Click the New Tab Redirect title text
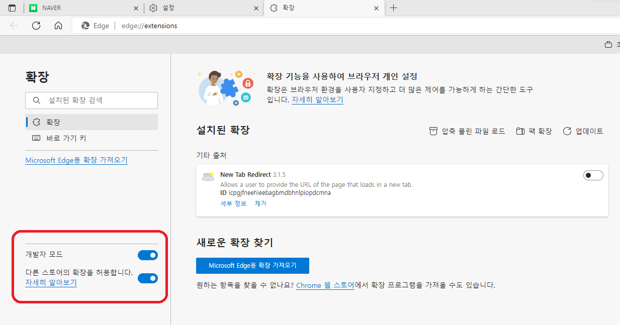 [245, 175]
